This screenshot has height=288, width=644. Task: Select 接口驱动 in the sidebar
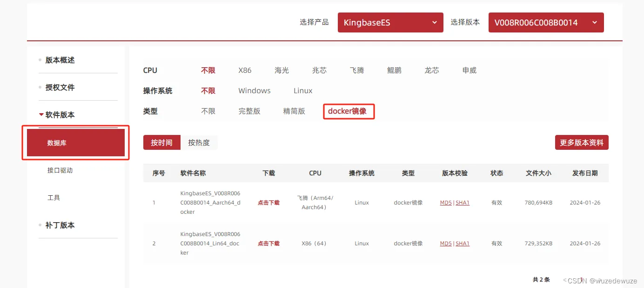(x=60, y=170)
